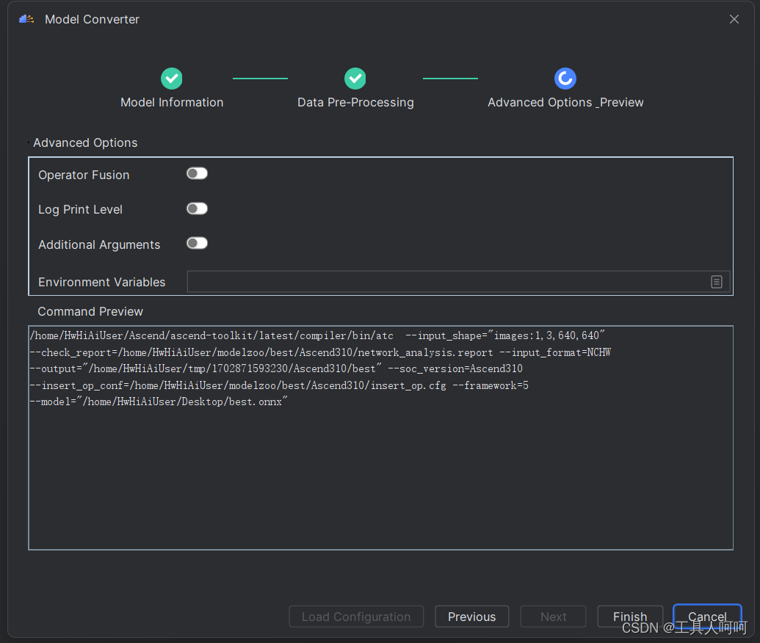
Task: Open the Environment Variables list editor icon
Action: (x=717, y=282)
